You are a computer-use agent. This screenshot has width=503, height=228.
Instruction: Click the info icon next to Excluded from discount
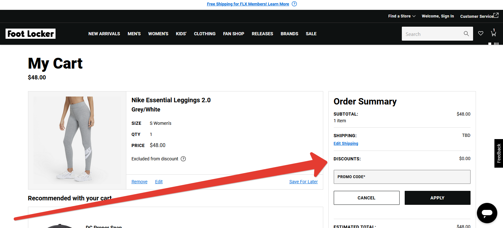pyautogui.click(x=183, y=159)
